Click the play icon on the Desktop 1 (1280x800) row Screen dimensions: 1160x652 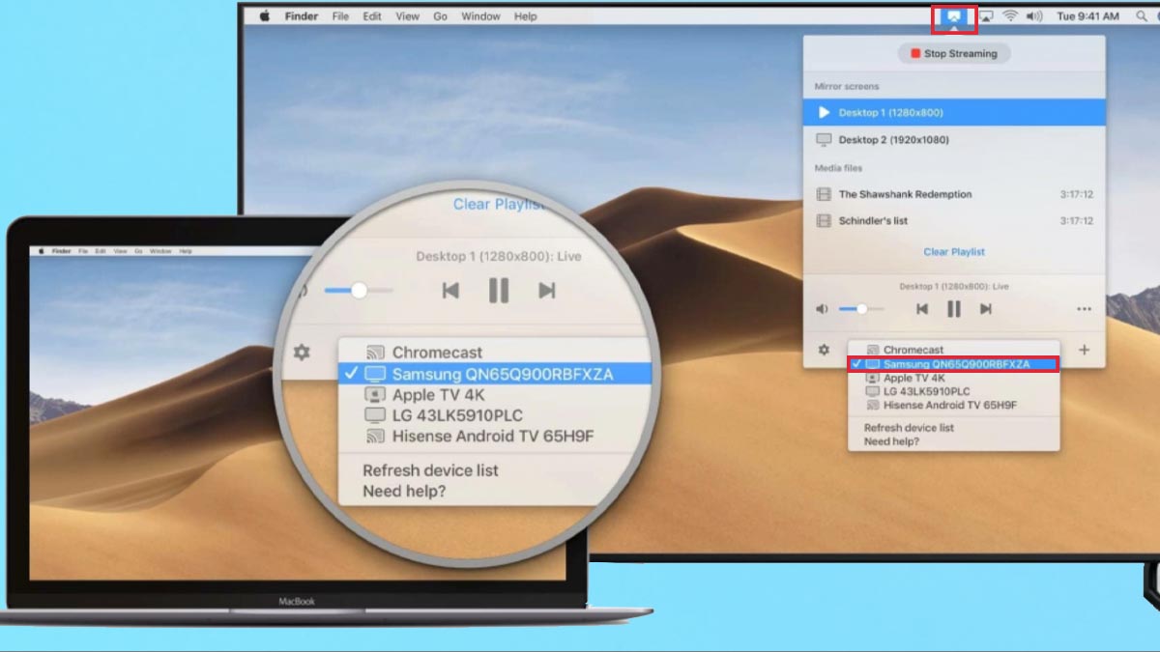pos(824,113)
